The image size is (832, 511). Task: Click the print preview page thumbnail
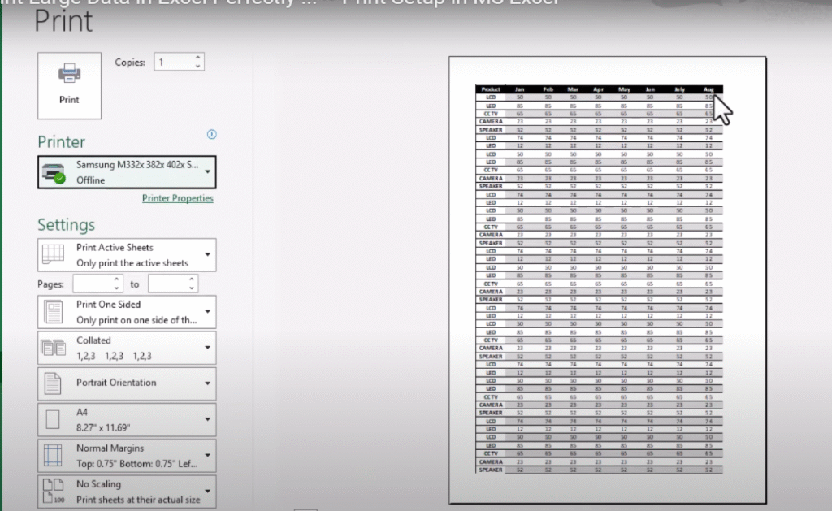tap(607, 279)
